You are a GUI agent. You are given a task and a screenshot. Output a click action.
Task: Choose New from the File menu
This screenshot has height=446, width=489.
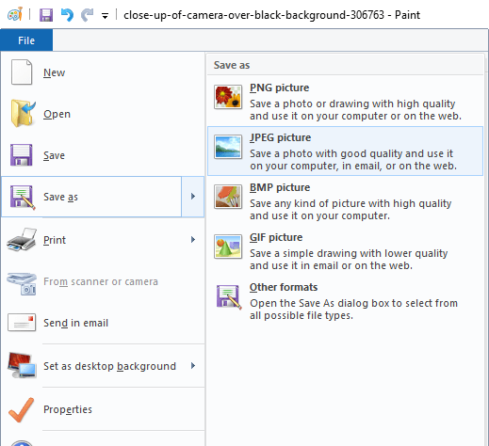[x=103, y=72]
